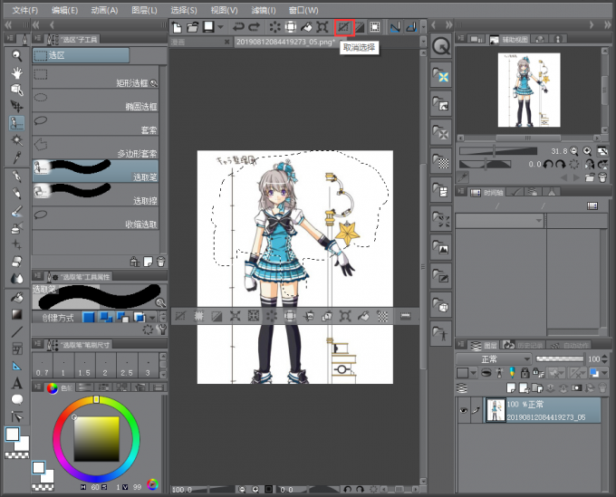616x497 pixels.
Task: Select the Eraser tool
Action: (16, 261)
